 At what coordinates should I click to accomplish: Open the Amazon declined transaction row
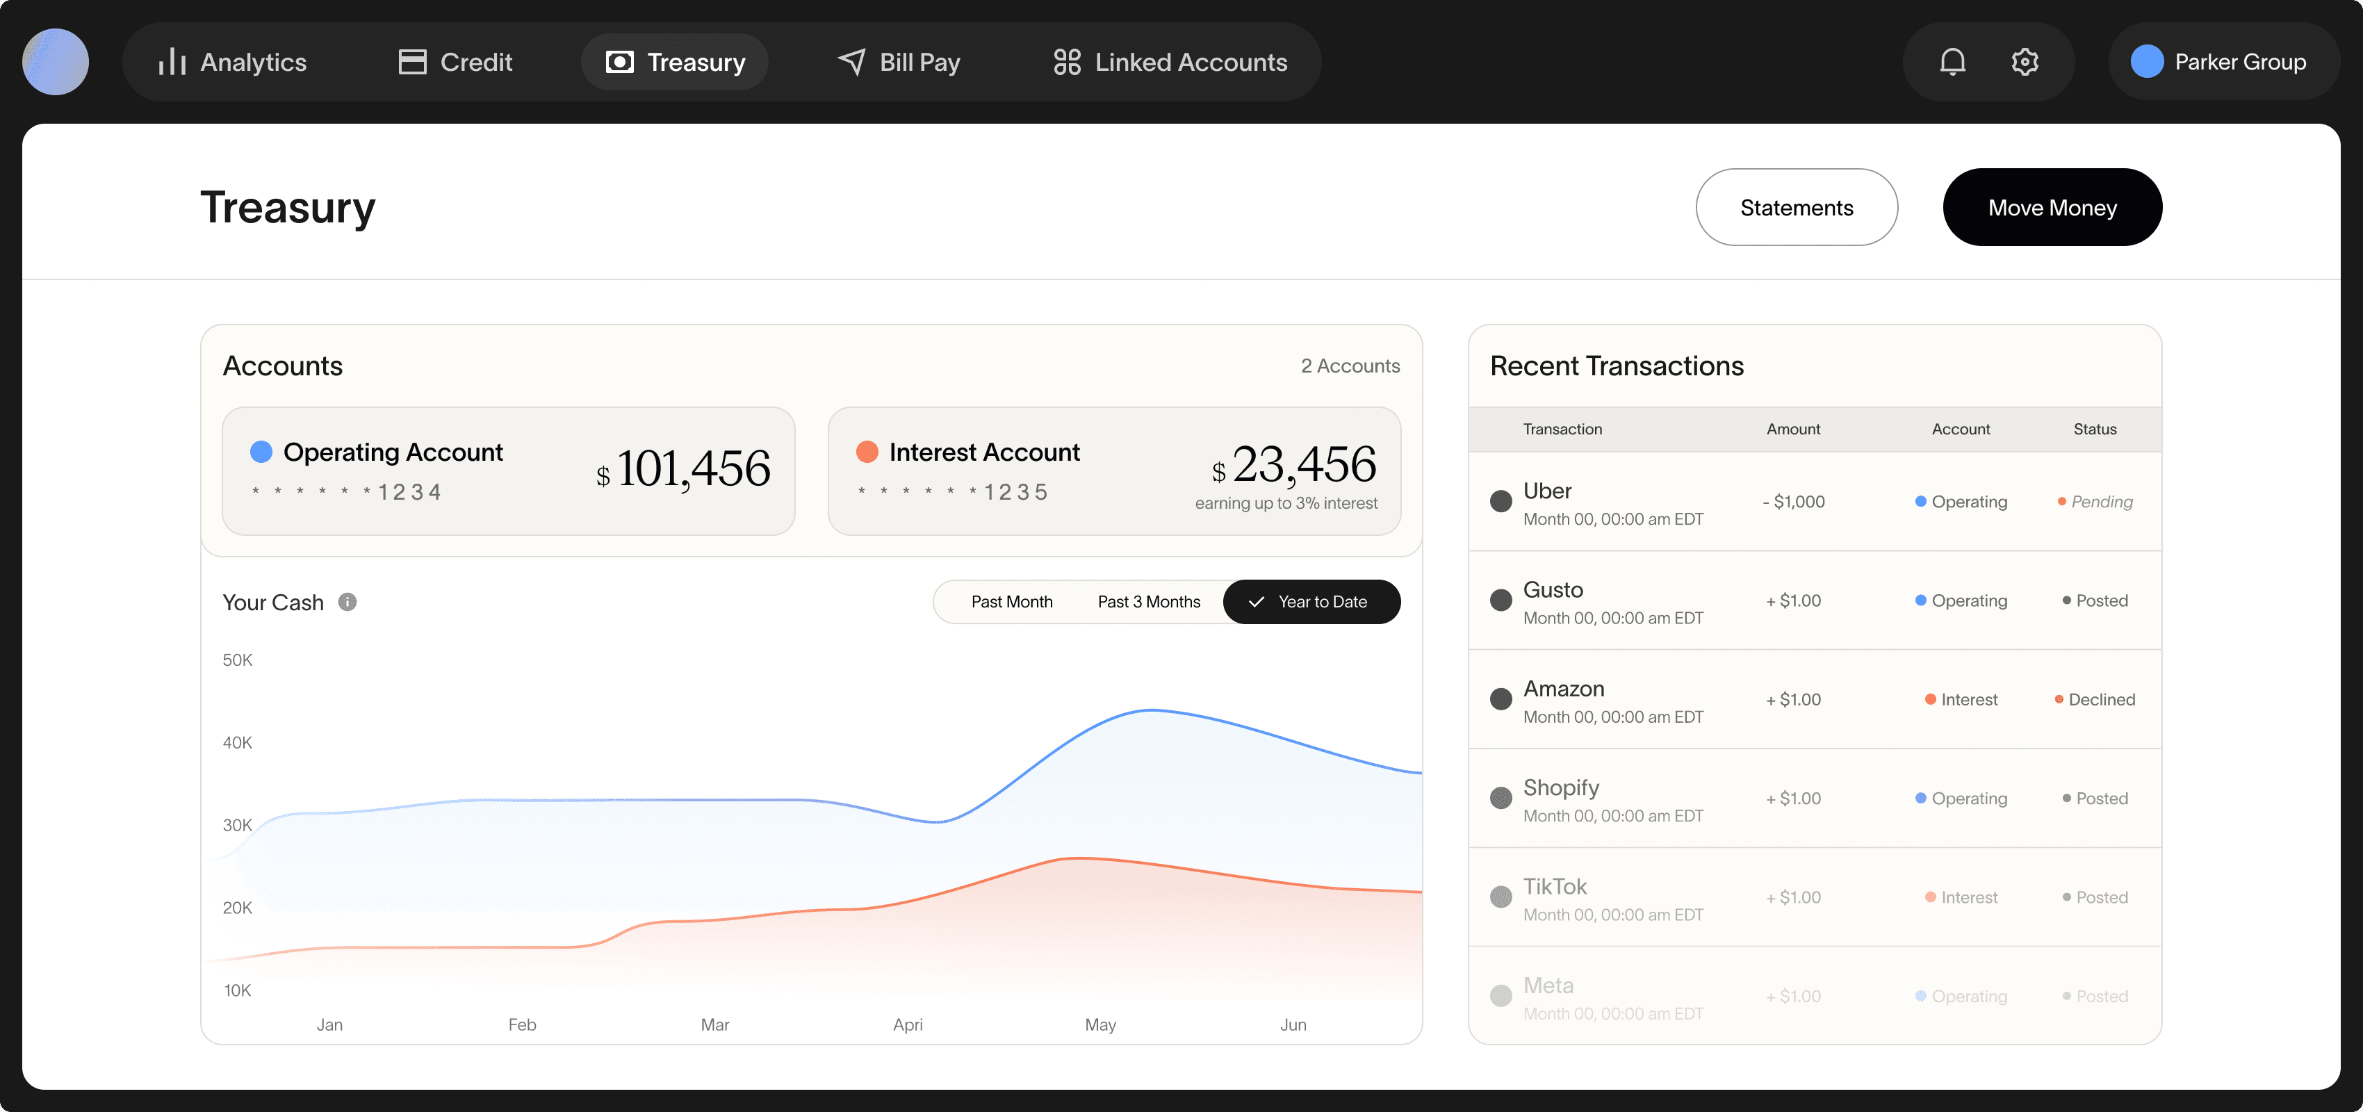click(x=1813, y=699)
